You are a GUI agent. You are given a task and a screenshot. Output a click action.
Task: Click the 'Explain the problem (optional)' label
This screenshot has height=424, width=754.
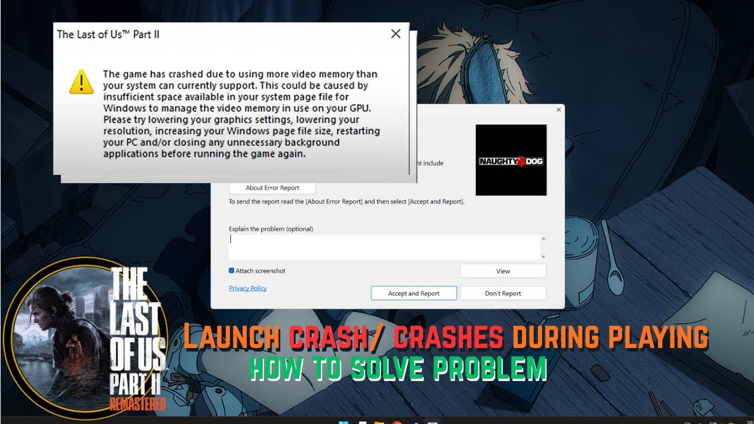tap(271, 229)
